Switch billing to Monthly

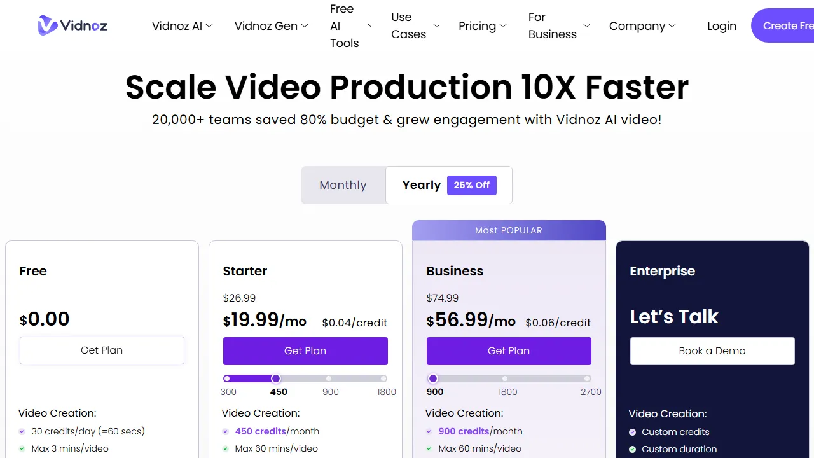pyautogui.click(x=343, y=185)
